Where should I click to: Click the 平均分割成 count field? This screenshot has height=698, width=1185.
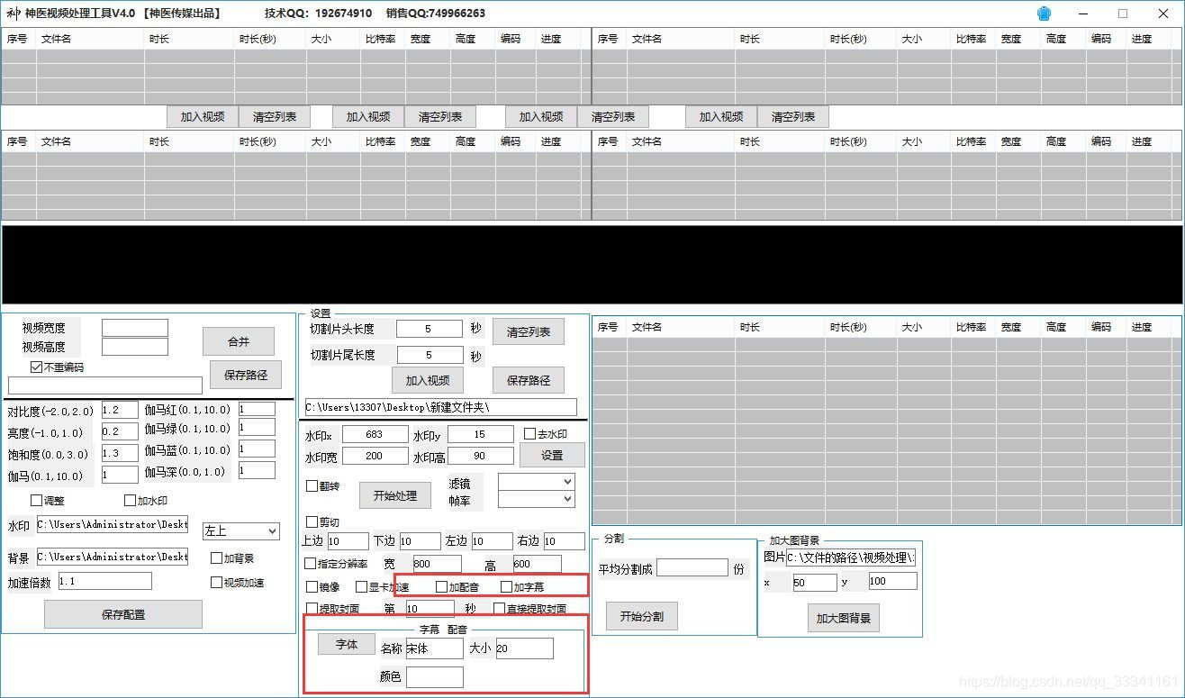[x=692, y=568]
